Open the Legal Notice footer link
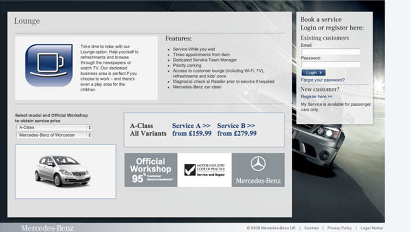The width and height of the screenshot is (411, 232). (371, 228)
